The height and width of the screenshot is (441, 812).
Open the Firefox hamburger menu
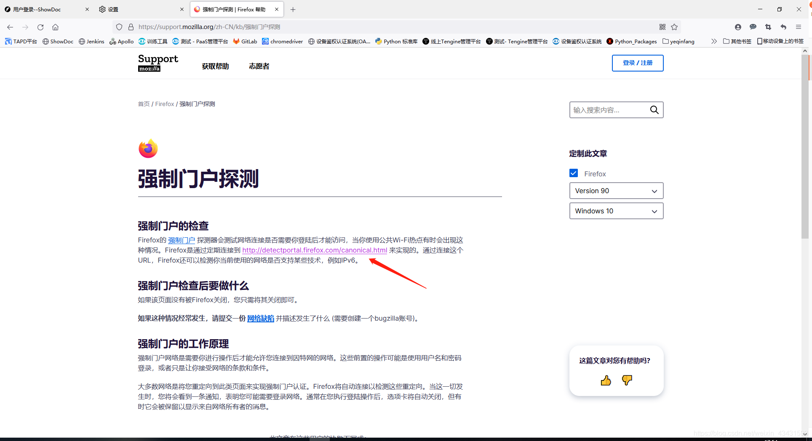(799, 27)
